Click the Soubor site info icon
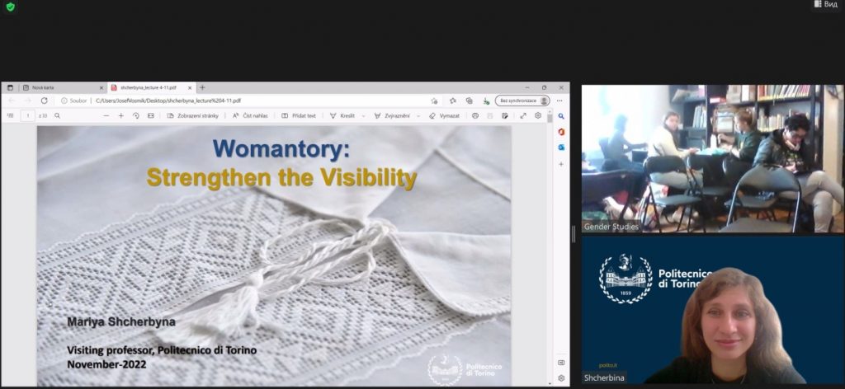Viewport: 845px width, 389px height. [x=64, y=101]
